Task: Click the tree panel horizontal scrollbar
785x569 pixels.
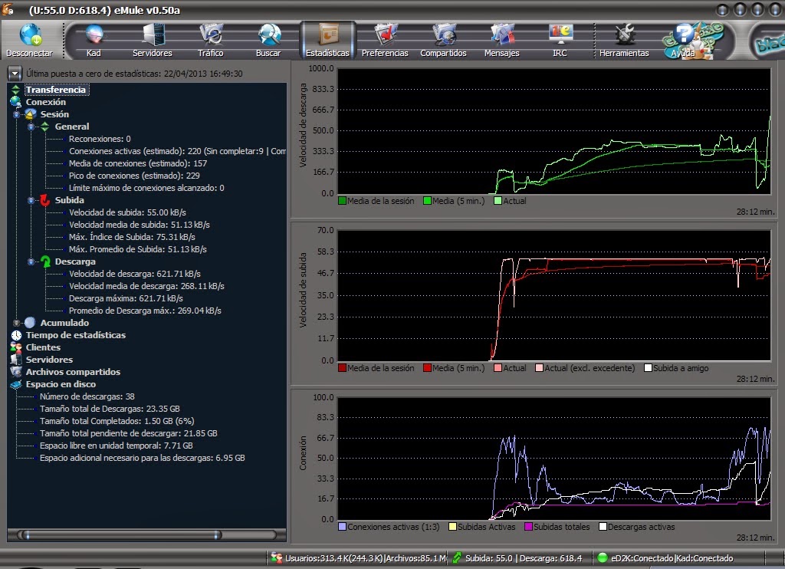Action: [146, 535]
